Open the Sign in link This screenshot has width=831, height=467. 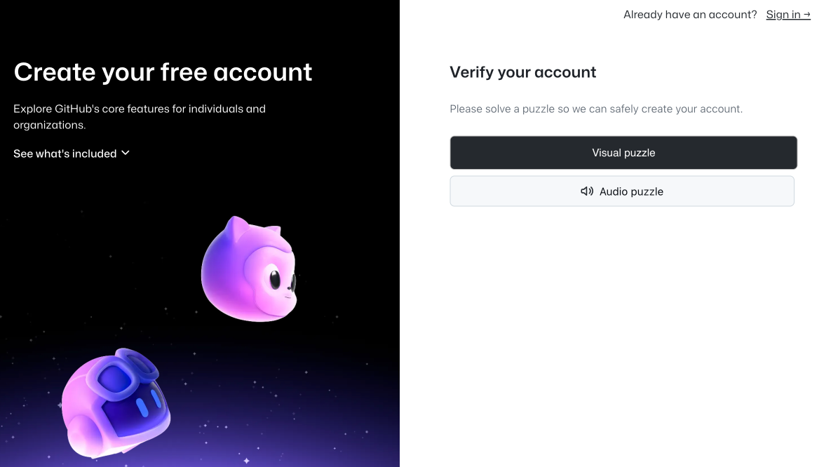[783, 15]
